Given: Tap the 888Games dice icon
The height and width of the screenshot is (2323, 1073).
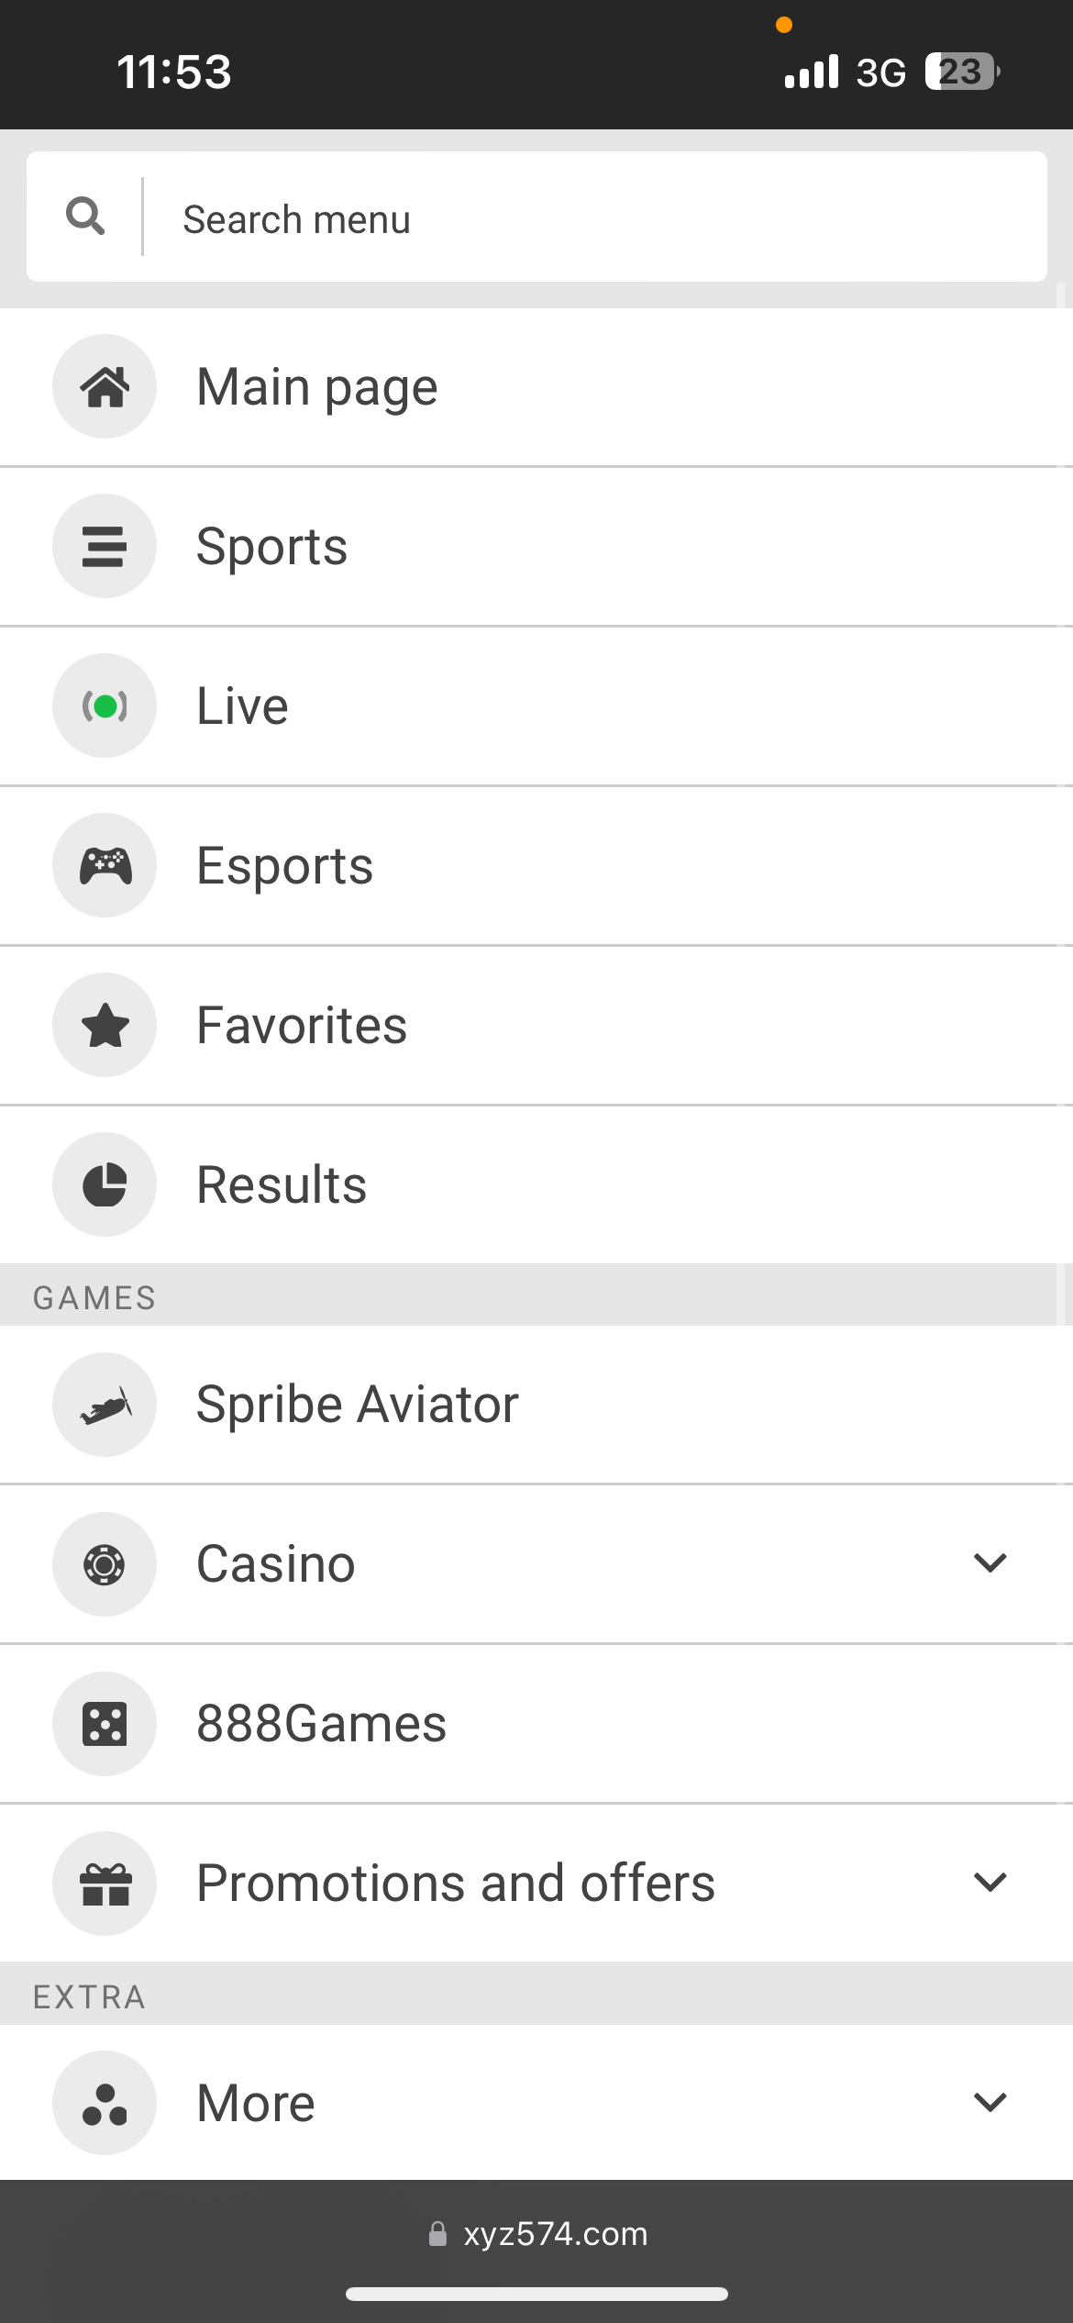Looking at the screenshot, I should 105,1724.
